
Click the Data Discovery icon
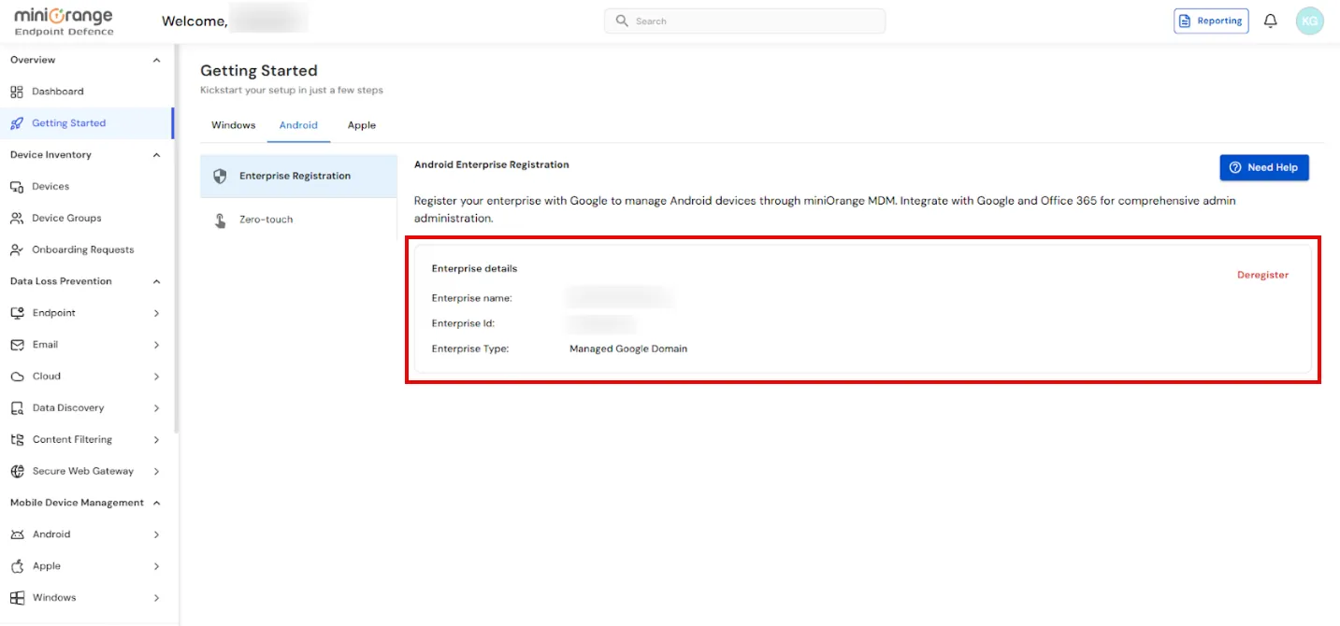[x=17, y=408]
